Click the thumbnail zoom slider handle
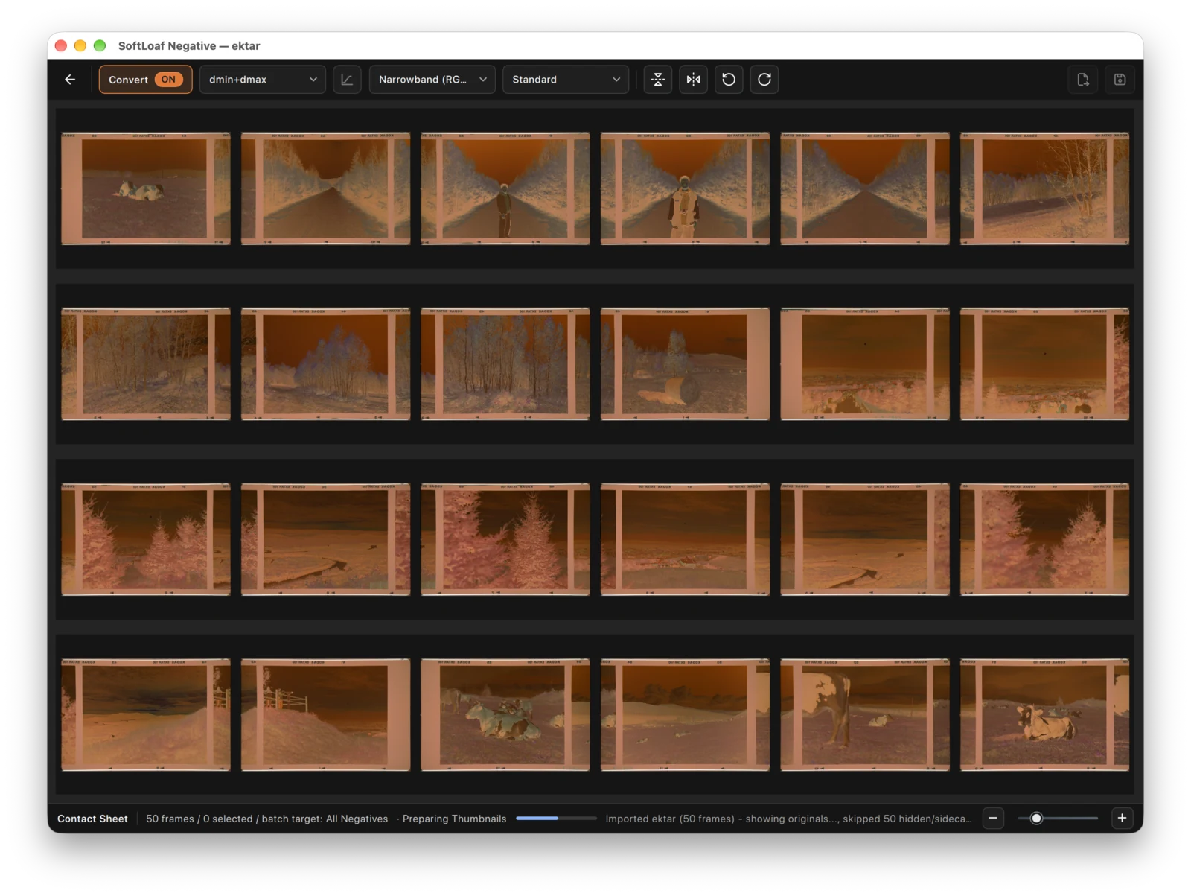The width and height of the screenshot is (1191, 896). click(x=1036, y=818)
